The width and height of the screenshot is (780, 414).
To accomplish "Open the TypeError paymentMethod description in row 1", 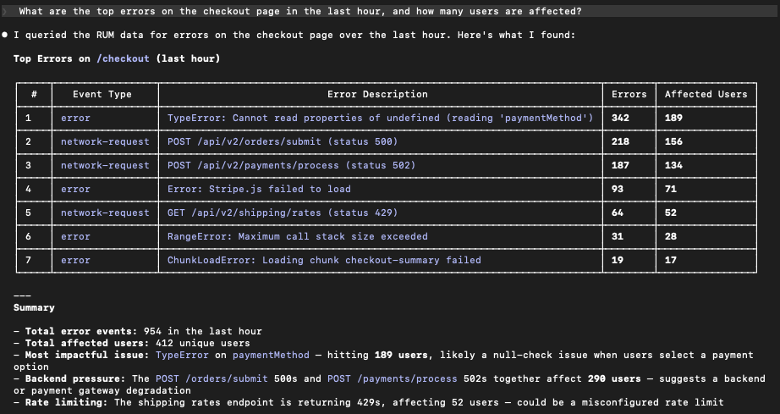I will tap(380, 118).
